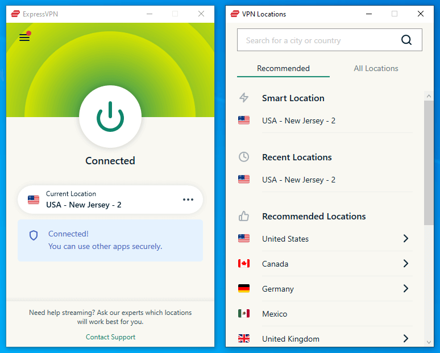The height and width of the screenshot is (353, 440).
Task: Click the Connected! message banner
Action: (110, 240)
